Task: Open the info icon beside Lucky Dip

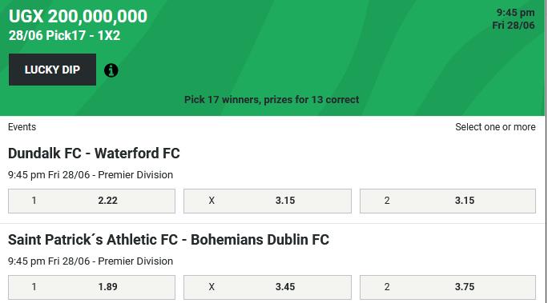Action: [x=111, y=70]
